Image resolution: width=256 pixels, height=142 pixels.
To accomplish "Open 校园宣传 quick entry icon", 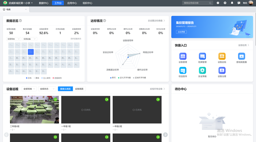I will [183, 70].
